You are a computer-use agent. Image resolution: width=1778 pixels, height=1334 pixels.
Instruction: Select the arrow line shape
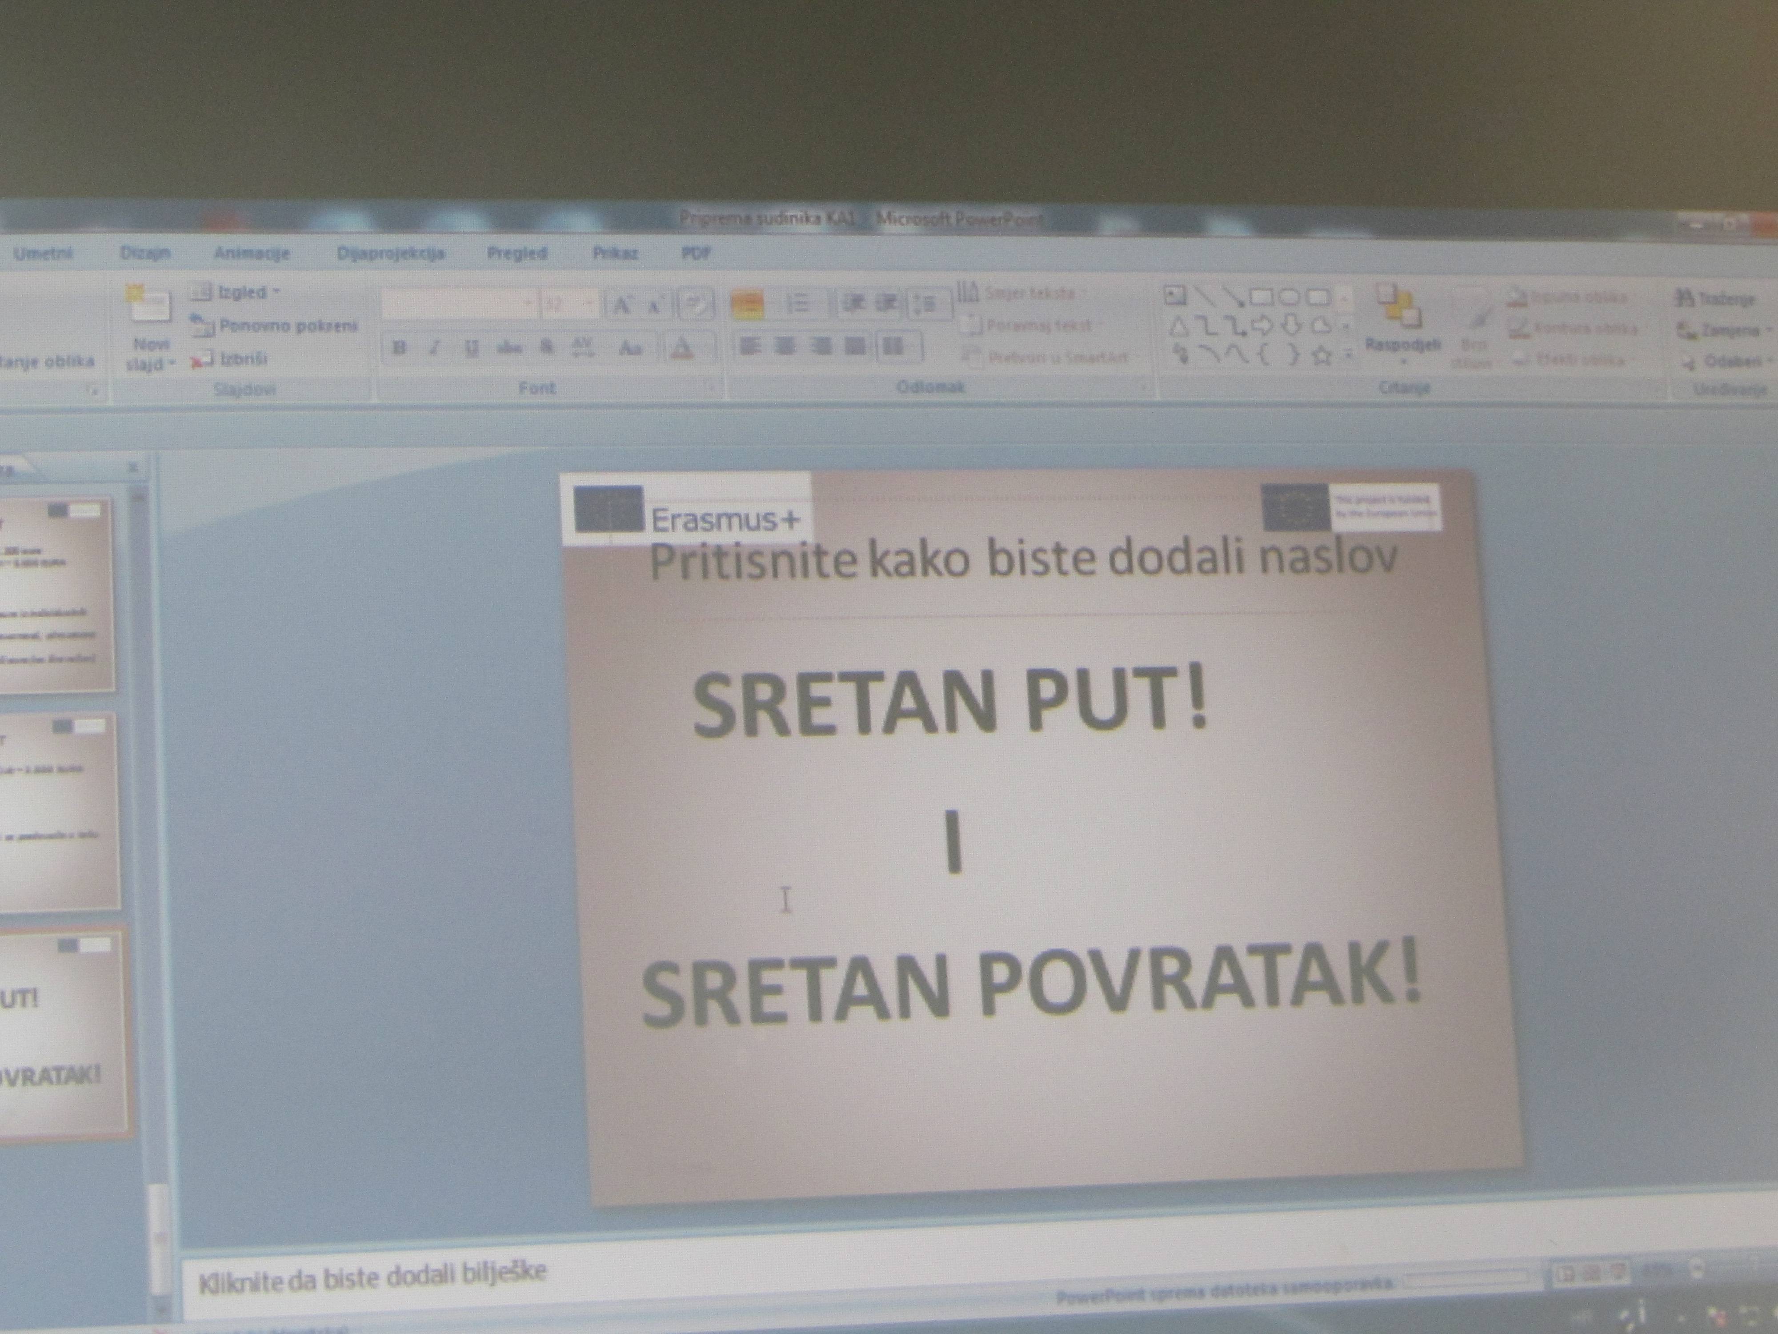point(1233,297)
